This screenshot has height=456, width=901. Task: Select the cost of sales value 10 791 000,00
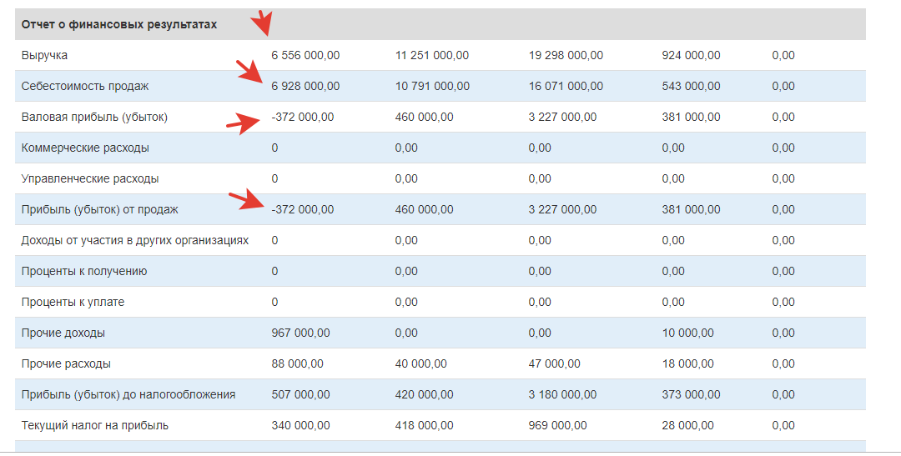point(432,87)
